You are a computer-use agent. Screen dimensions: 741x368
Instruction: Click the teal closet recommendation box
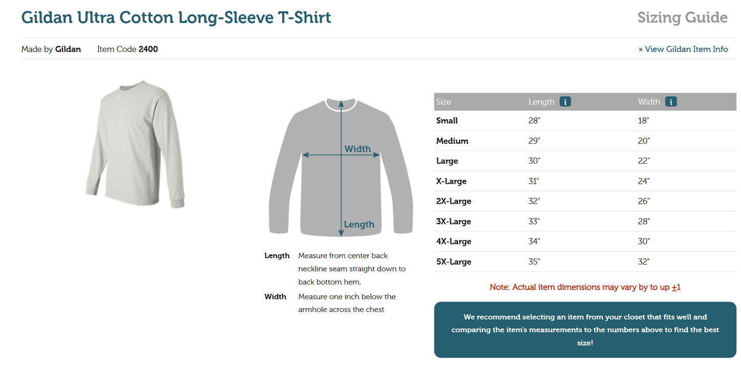coord(585,330)
